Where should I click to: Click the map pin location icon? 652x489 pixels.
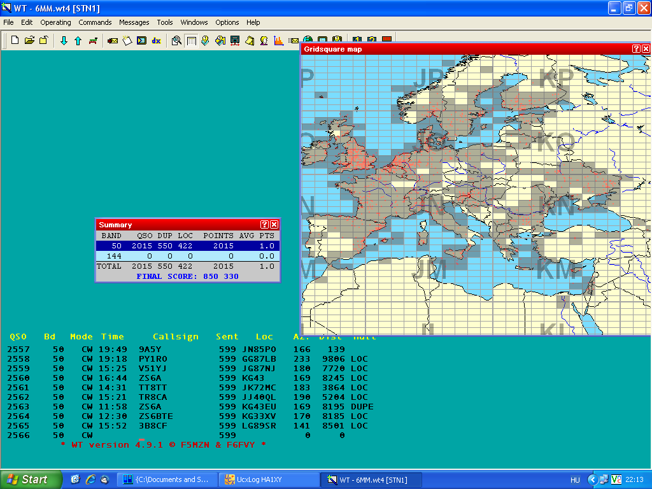pos(205,40)
